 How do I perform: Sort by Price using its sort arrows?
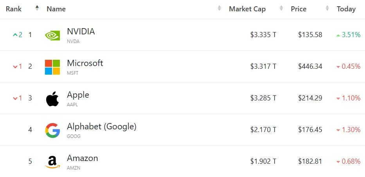tap(327, 9)
